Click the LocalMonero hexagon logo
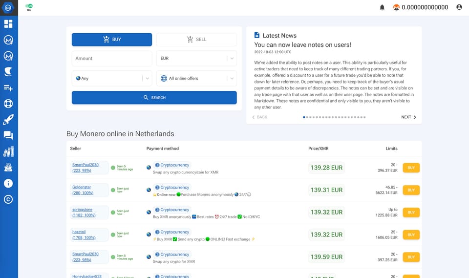The image size is (469, 278). pyautogui.click(x=8, y=8)
